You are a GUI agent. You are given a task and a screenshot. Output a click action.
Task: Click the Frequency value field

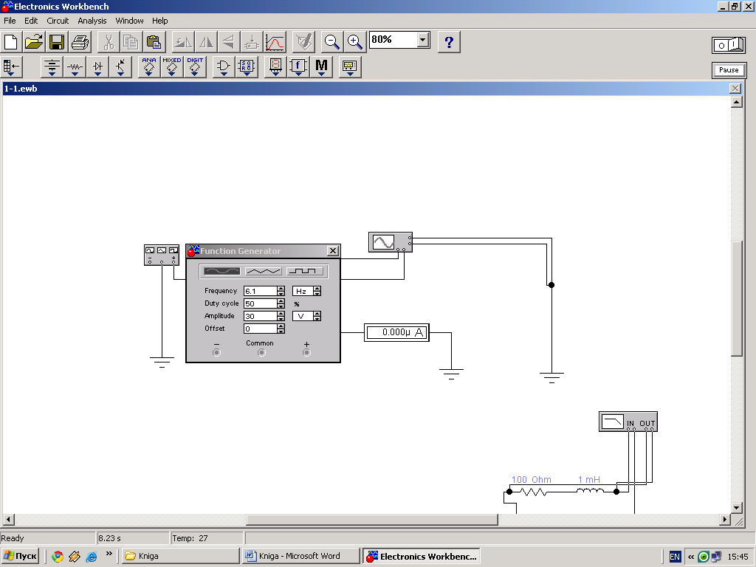(261, 291)
